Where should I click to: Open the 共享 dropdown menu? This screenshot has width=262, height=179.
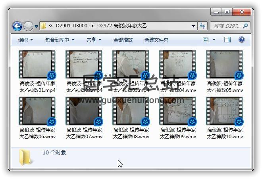pyautogui.click(x=94, y=40)
